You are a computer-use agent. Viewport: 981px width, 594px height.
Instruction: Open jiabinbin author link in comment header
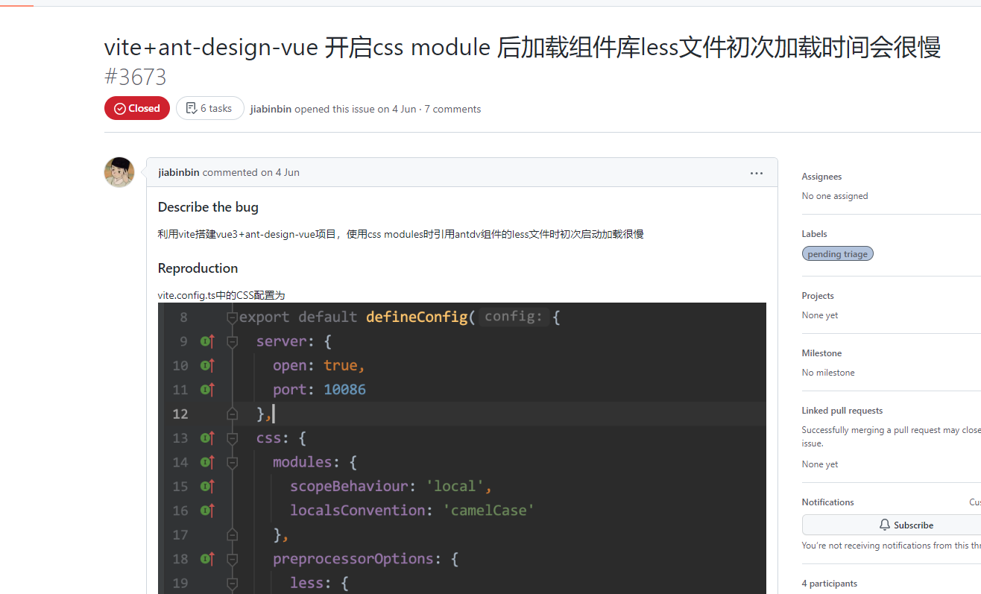[179, 172]
